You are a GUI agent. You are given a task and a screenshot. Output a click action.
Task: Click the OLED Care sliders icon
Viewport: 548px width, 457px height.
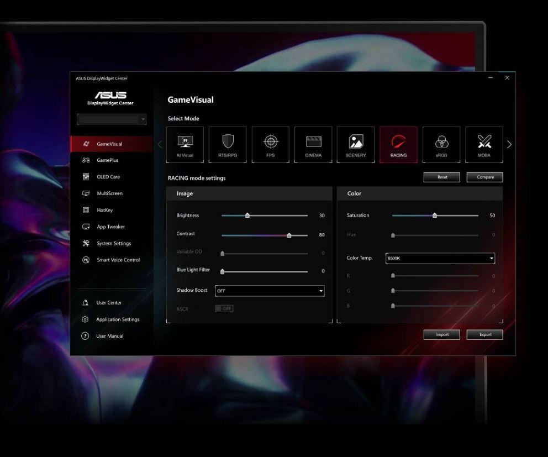(x=86, y=177)
